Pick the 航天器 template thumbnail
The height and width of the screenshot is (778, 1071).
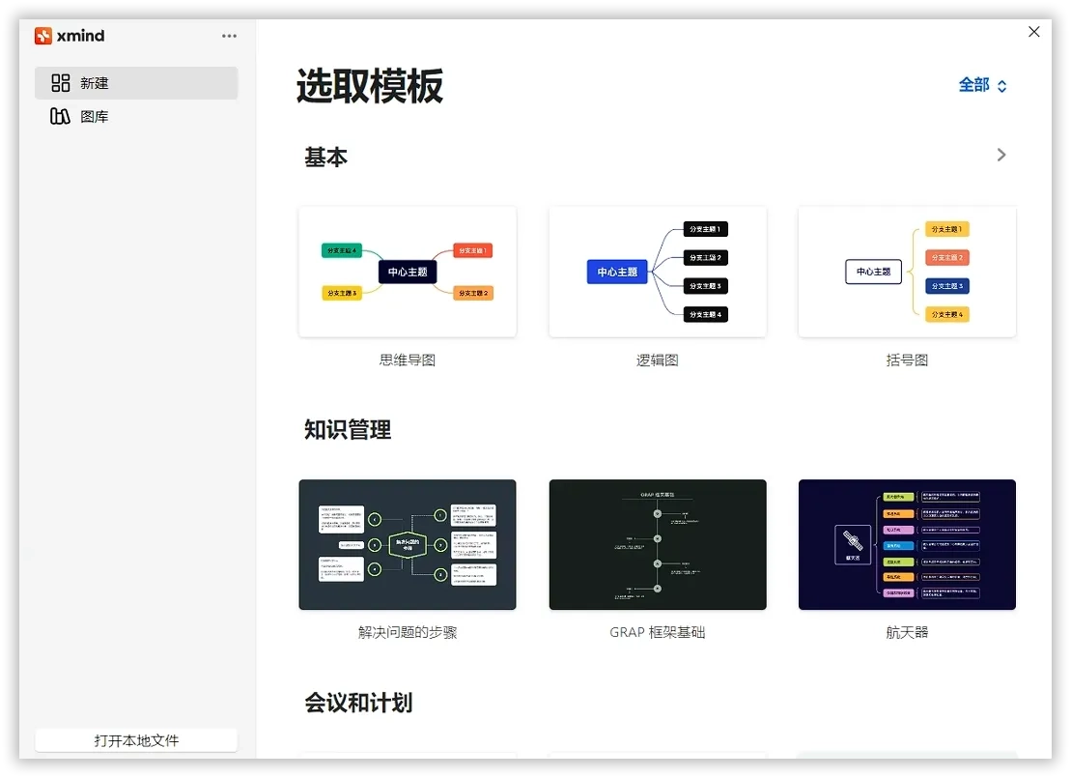click(907, 545)
